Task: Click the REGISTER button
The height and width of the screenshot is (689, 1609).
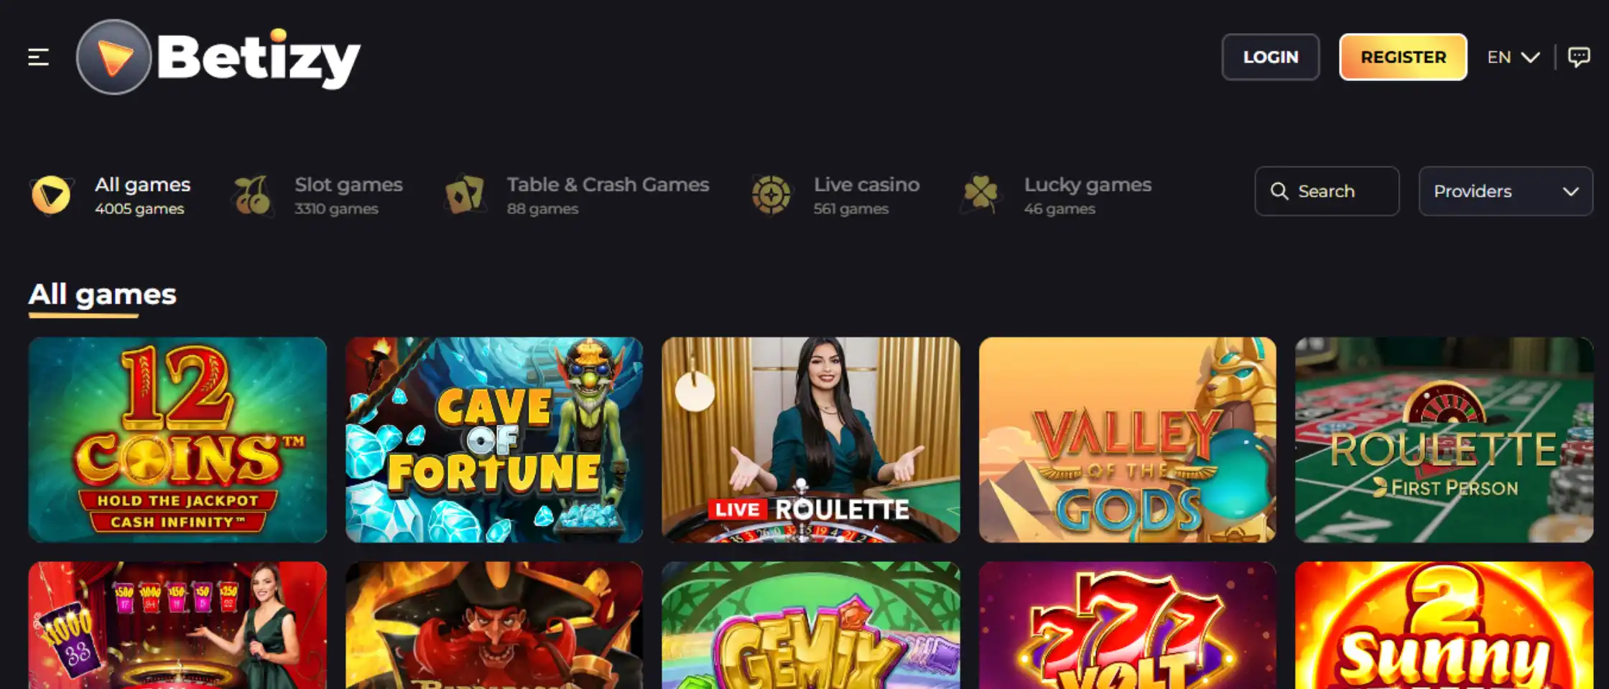Action: point(1403,57)
